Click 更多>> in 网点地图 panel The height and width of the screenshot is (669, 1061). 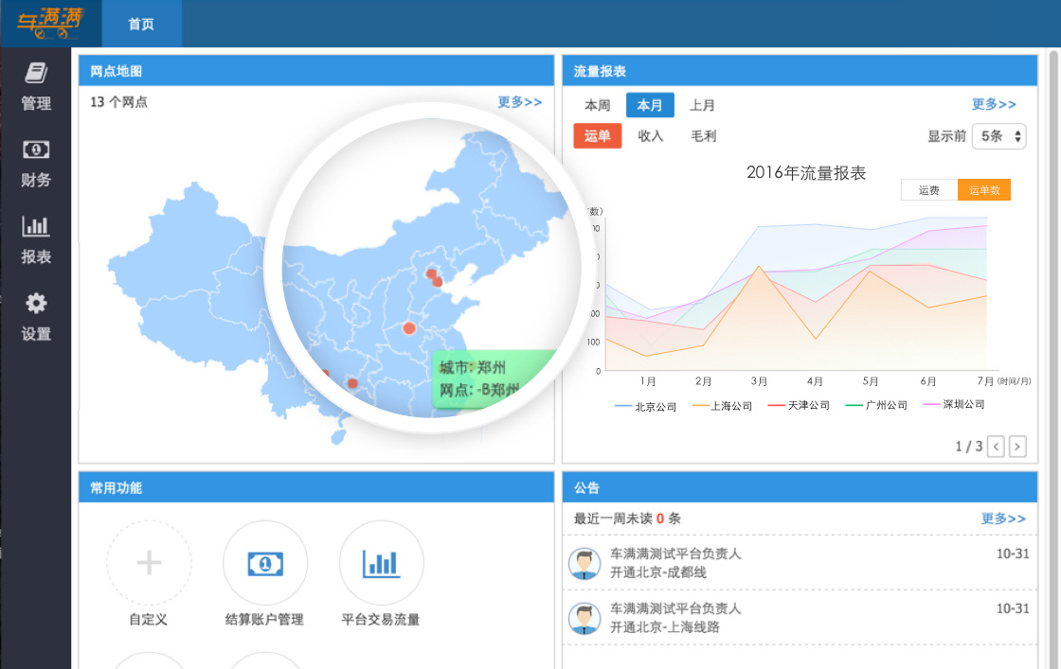[x=520, y=102]
